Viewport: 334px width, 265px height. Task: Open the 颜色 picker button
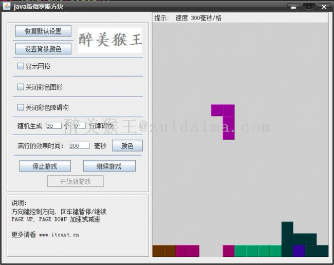tap(127, 146)
